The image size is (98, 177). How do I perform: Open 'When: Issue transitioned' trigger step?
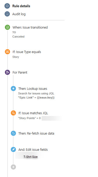(30, 27)
